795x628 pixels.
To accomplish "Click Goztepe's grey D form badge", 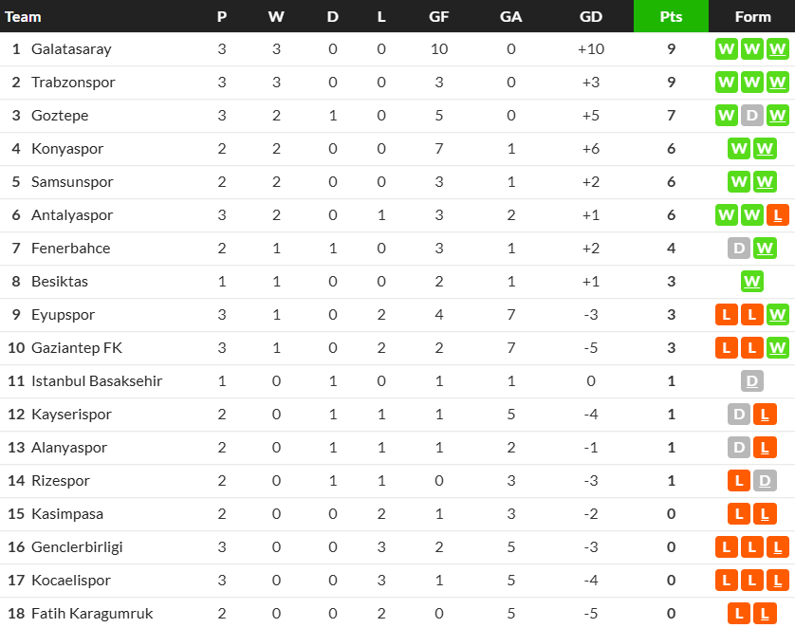I will click(752, 116).
